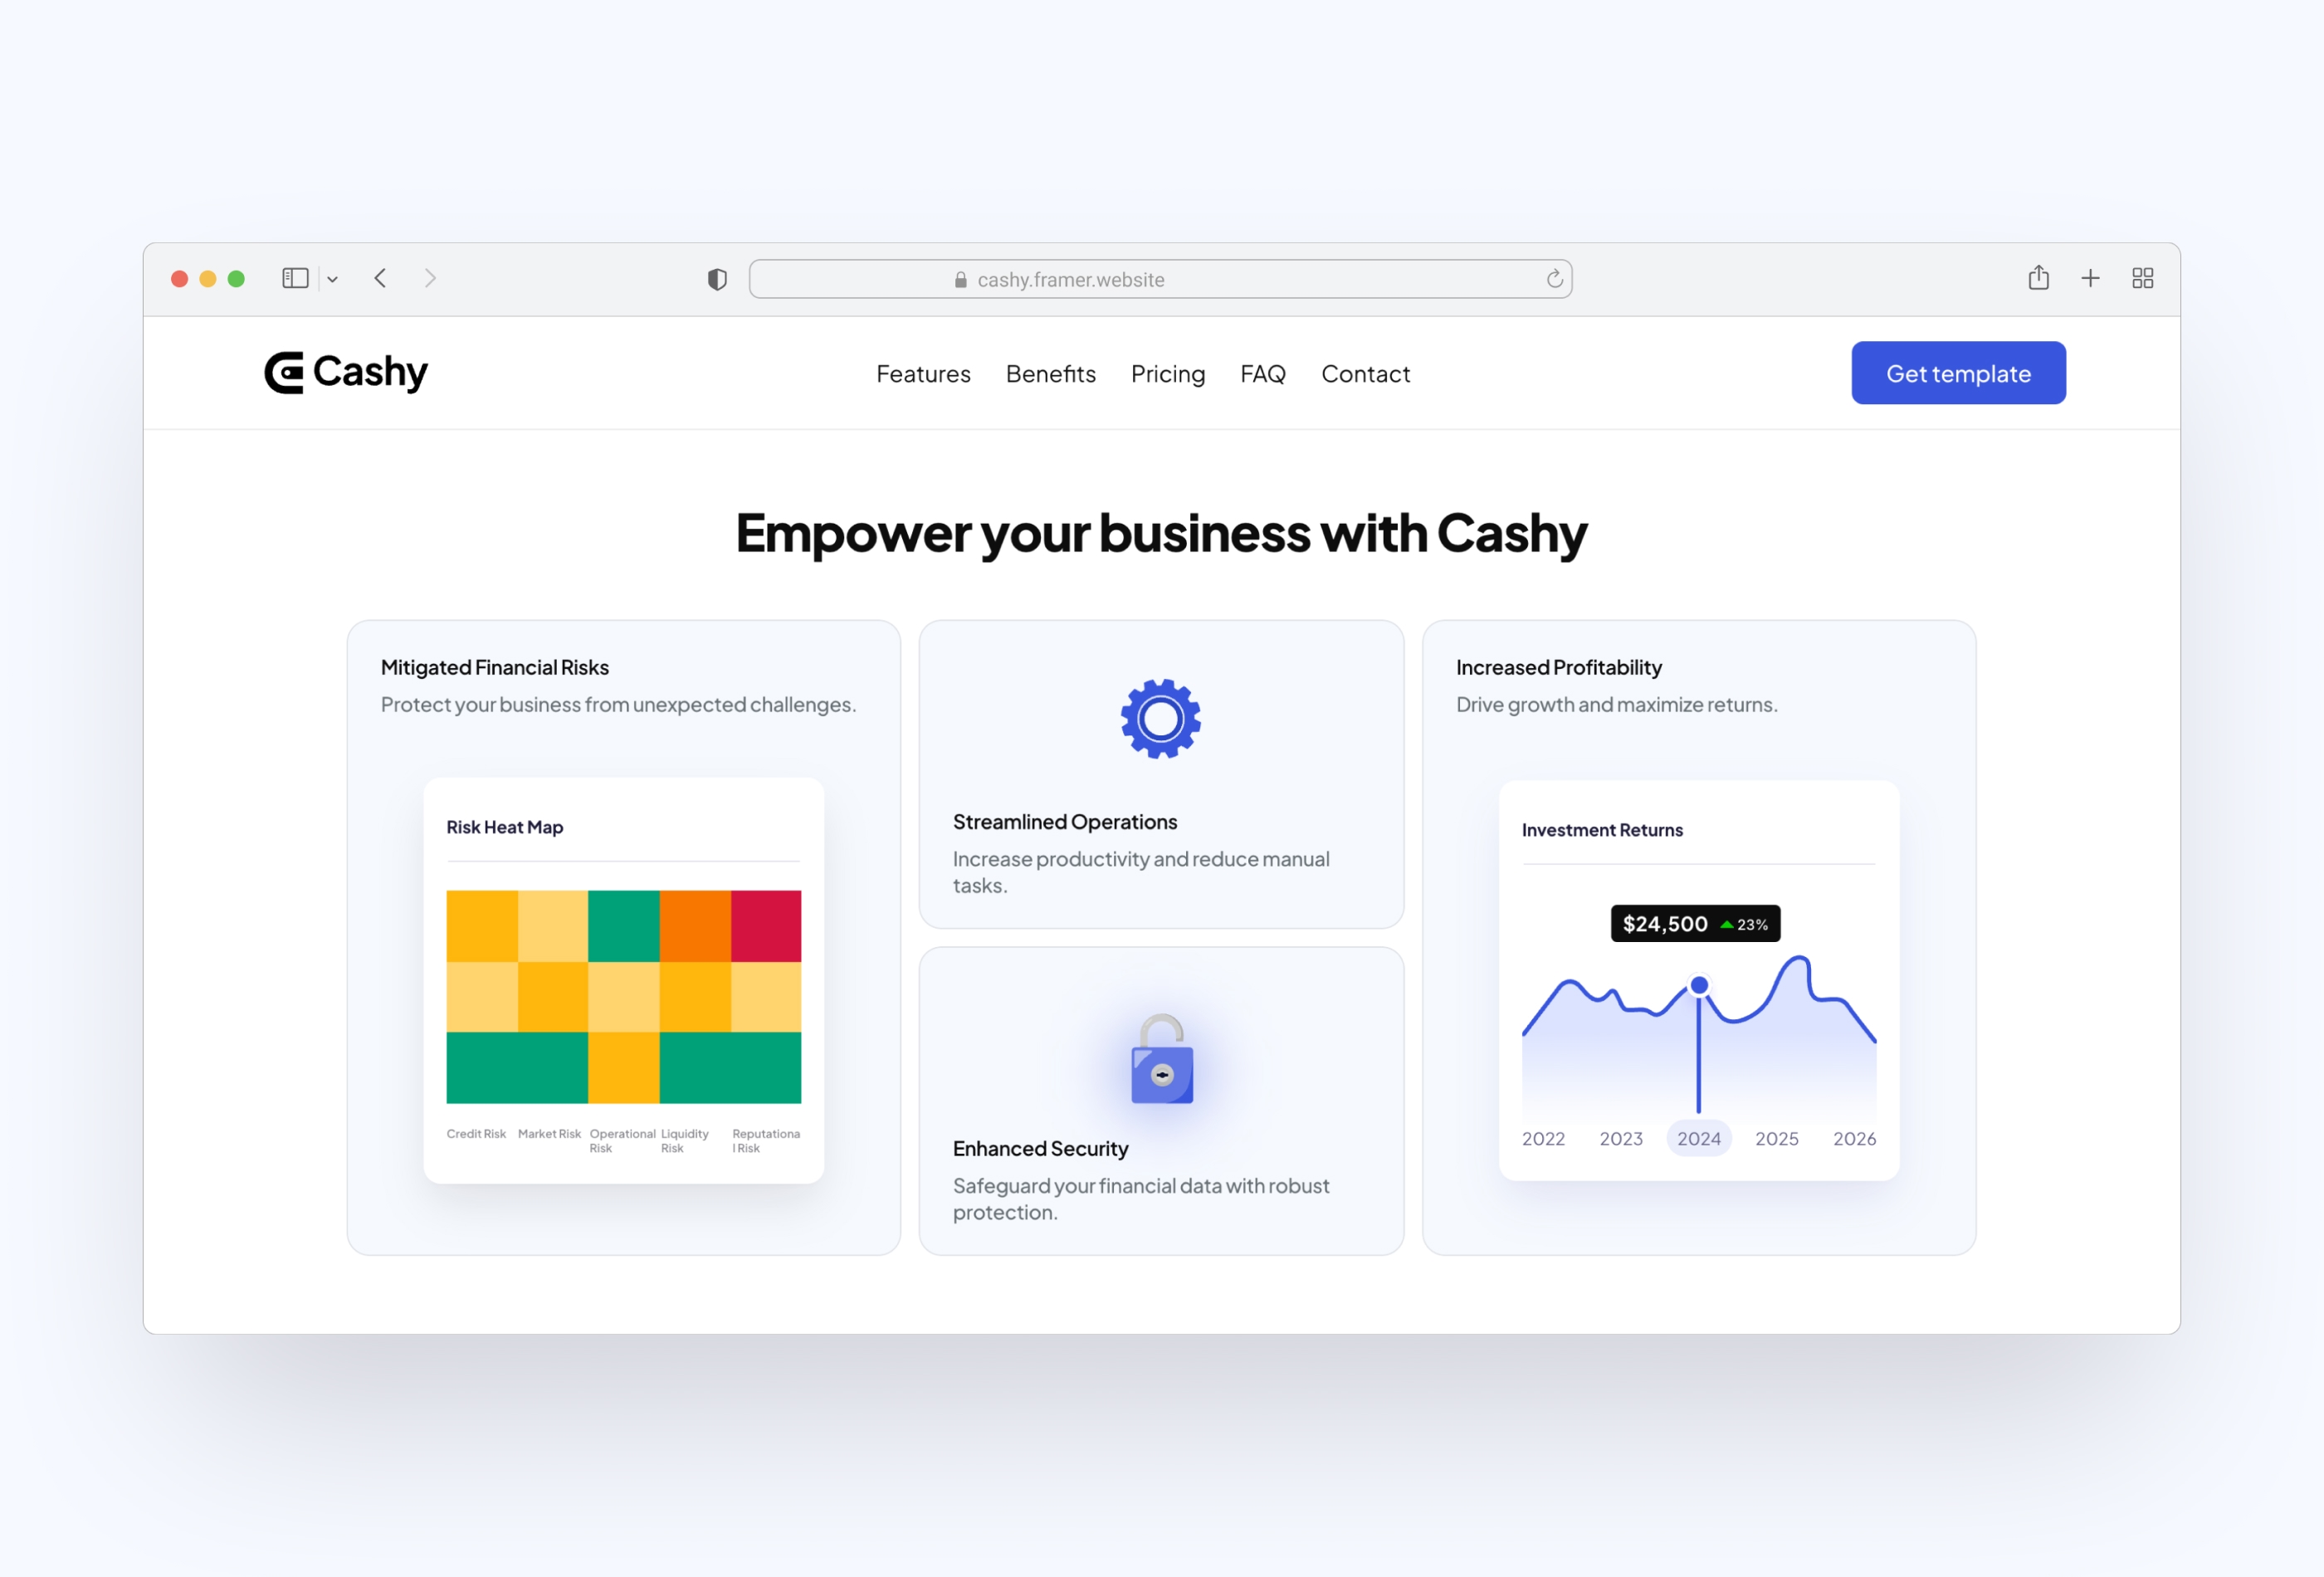
Task: Click the FAQ navigation menu item
Action: pos(1263,373)
